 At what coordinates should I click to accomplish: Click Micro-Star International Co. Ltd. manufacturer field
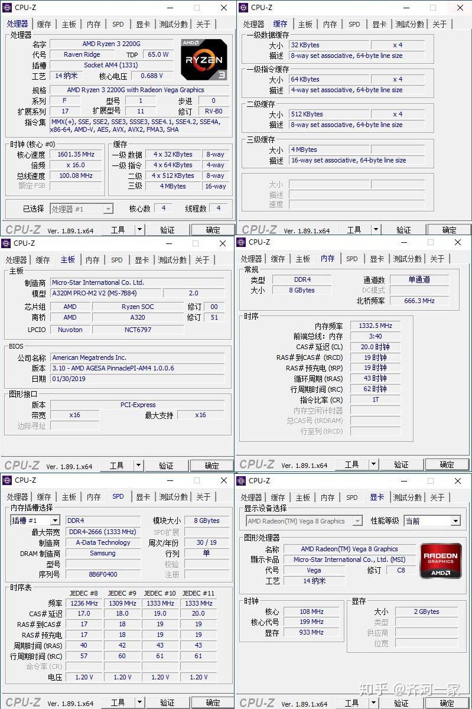pyautogui.click(x=137, y=282)
